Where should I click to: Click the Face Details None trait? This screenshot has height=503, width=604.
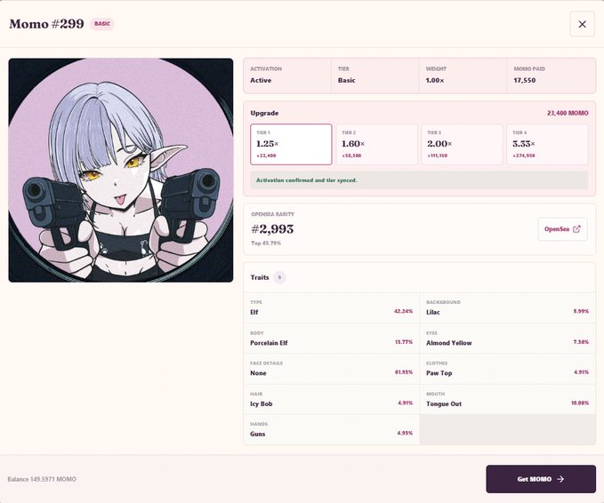point(331,369)
